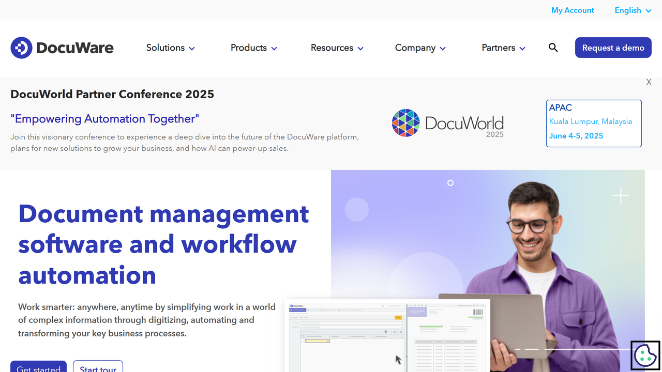Viewport: 662px width, 372px height.
Task: Click the Get started button
Action: (x=39, y=366)
